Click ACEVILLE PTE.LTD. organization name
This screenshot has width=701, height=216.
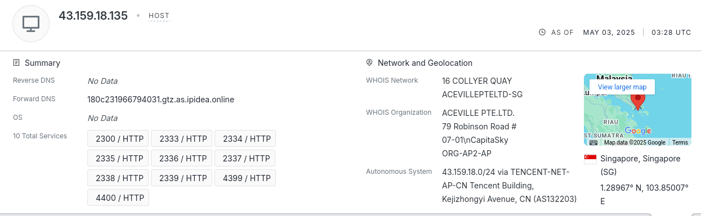[x=478, y=113]
